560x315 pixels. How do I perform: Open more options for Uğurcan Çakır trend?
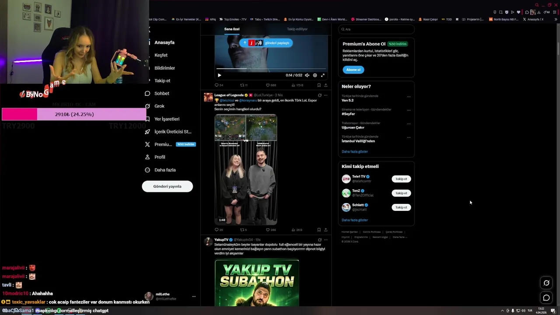[409, 124]
